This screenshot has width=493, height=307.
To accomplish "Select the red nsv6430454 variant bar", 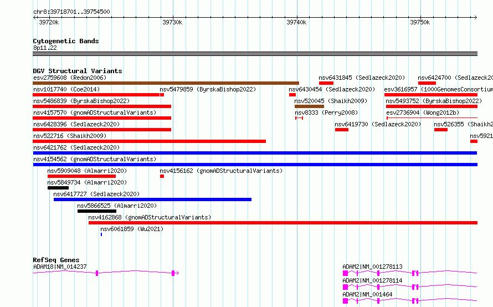I will [292, 95].
